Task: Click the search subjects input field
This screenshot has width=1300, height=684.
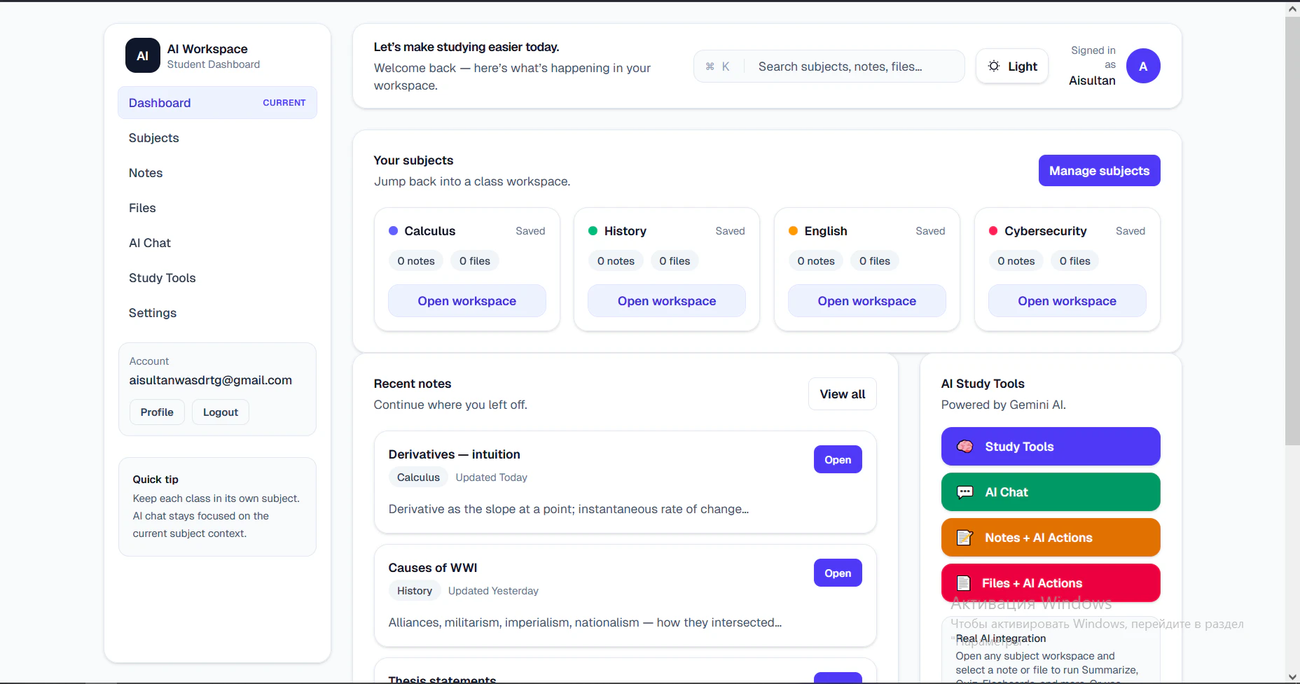Action: pyautogui.click(x=855, y=66)
